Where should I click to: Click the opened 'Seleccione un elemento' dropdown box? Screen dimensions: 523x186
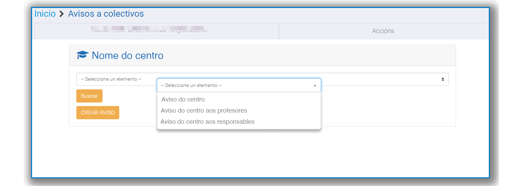239,85
